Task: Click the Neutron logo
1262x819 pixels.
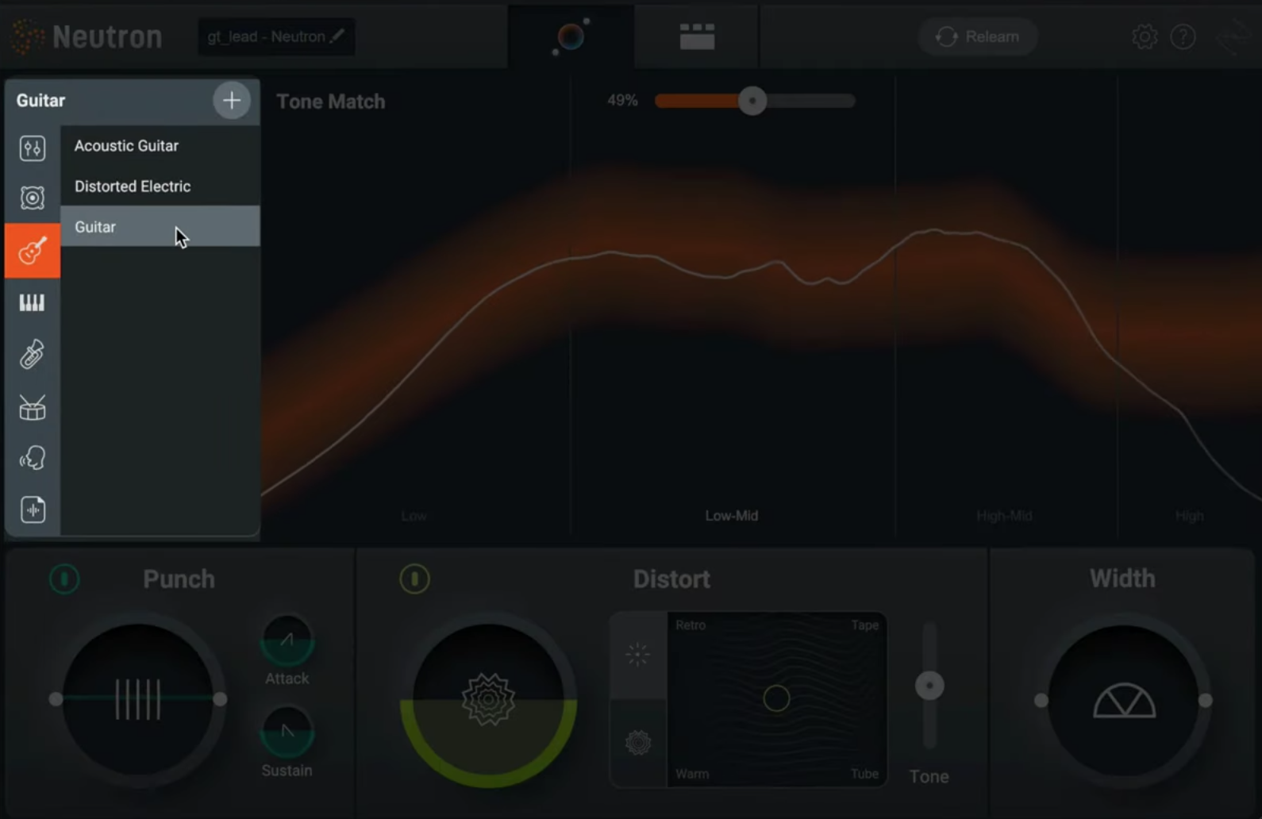Action: click(x=88, y=37)
